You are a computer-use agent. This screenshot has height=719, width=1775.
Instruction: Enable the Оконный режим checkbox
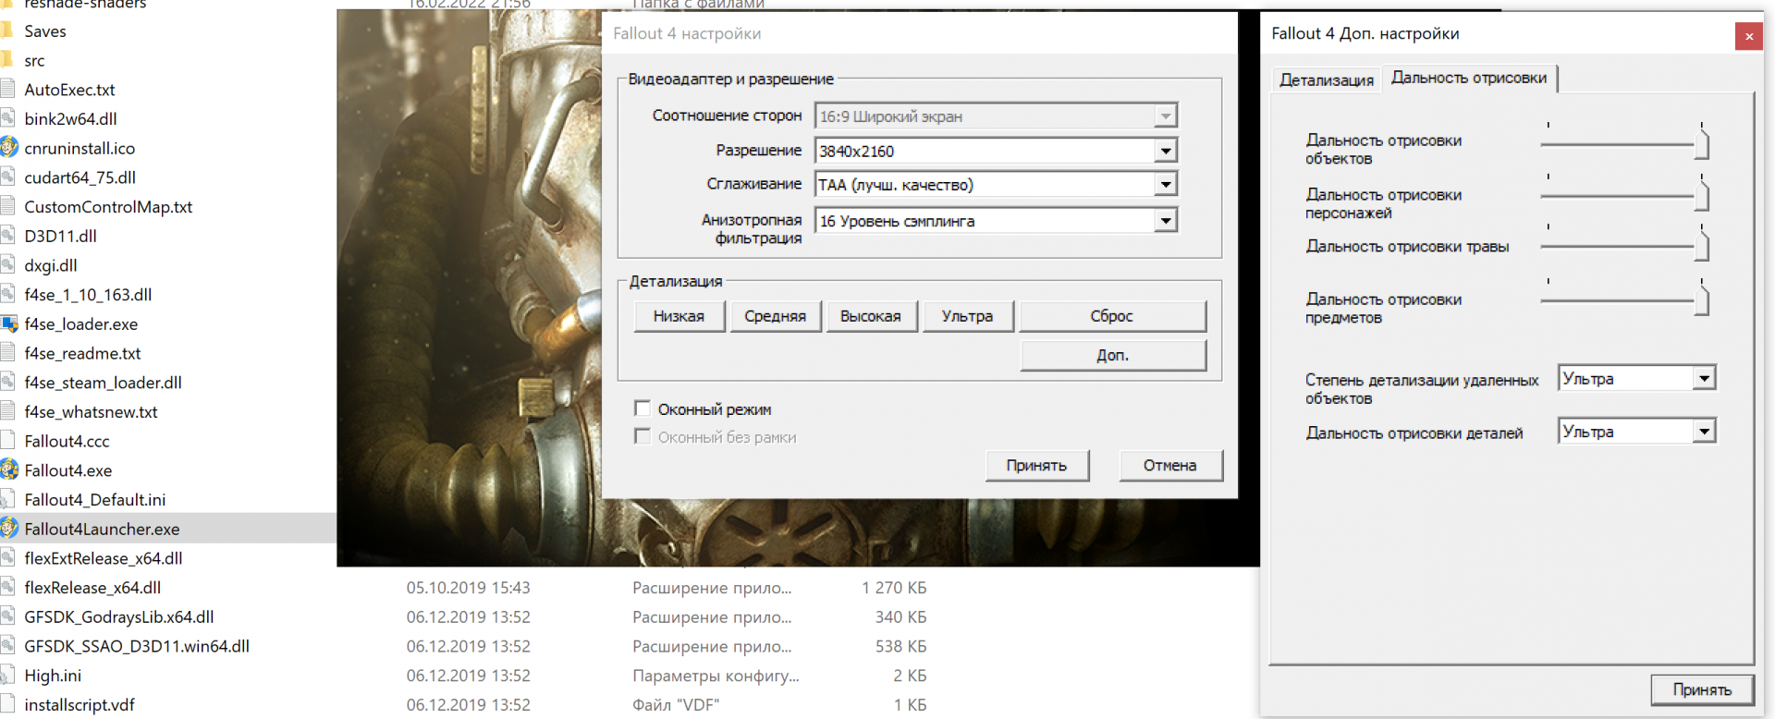643,408
